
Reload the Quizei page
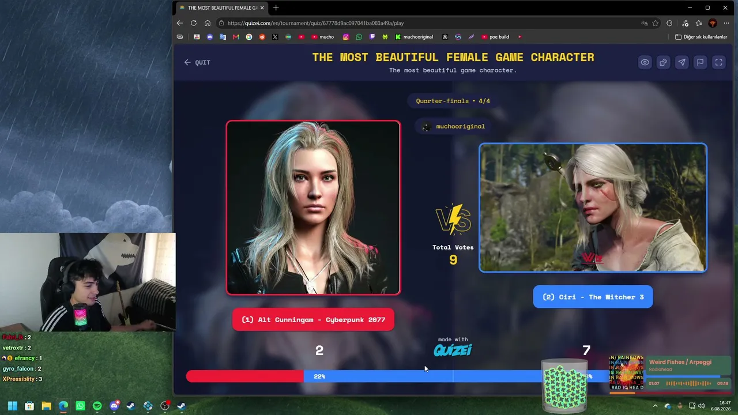(194, 23)
